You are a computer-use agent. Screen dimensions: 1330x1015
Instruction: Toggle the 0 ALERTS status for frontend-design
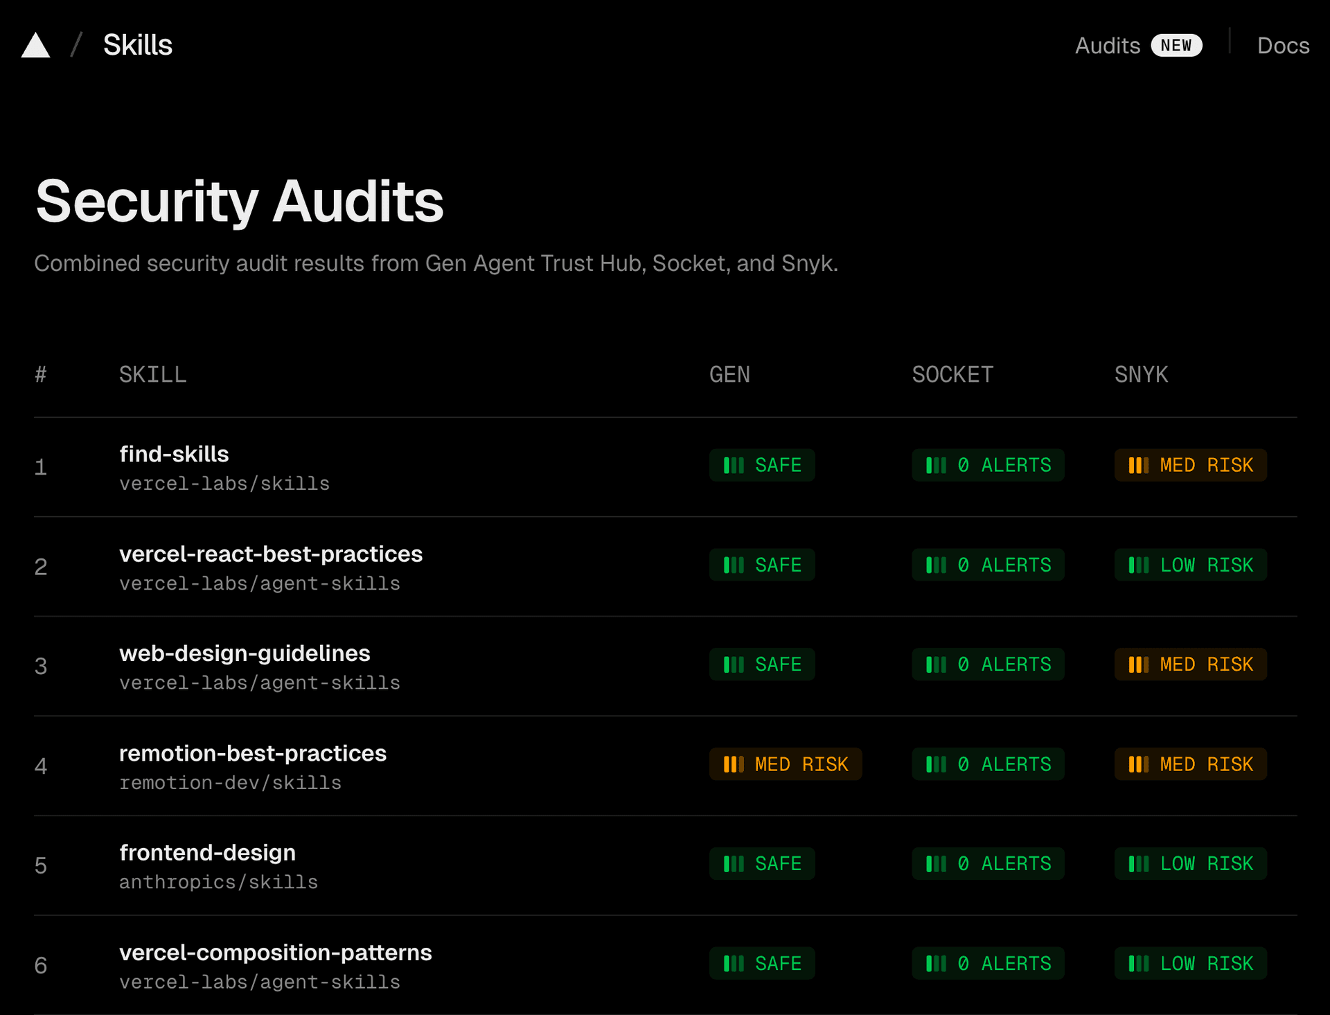point(988,863)
